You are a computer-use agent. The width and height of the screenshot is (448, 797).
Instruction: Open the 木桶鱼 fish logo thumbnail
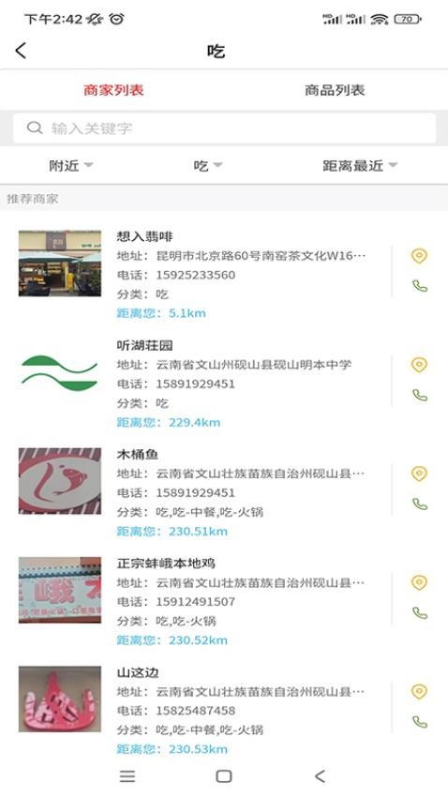(60, 481)
